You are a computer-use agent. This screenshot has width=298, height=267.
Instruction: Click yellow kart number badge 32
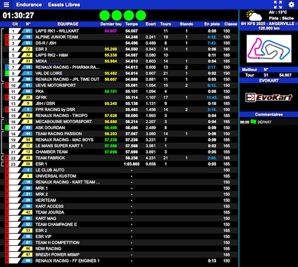(x=27, y=55)
